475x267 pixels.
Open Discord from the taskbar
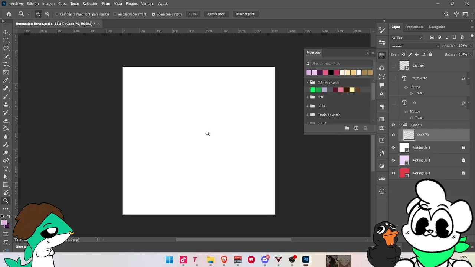point(265,260)
